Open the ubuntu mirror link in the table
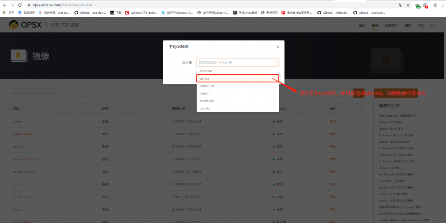 [x=18, y=184]
